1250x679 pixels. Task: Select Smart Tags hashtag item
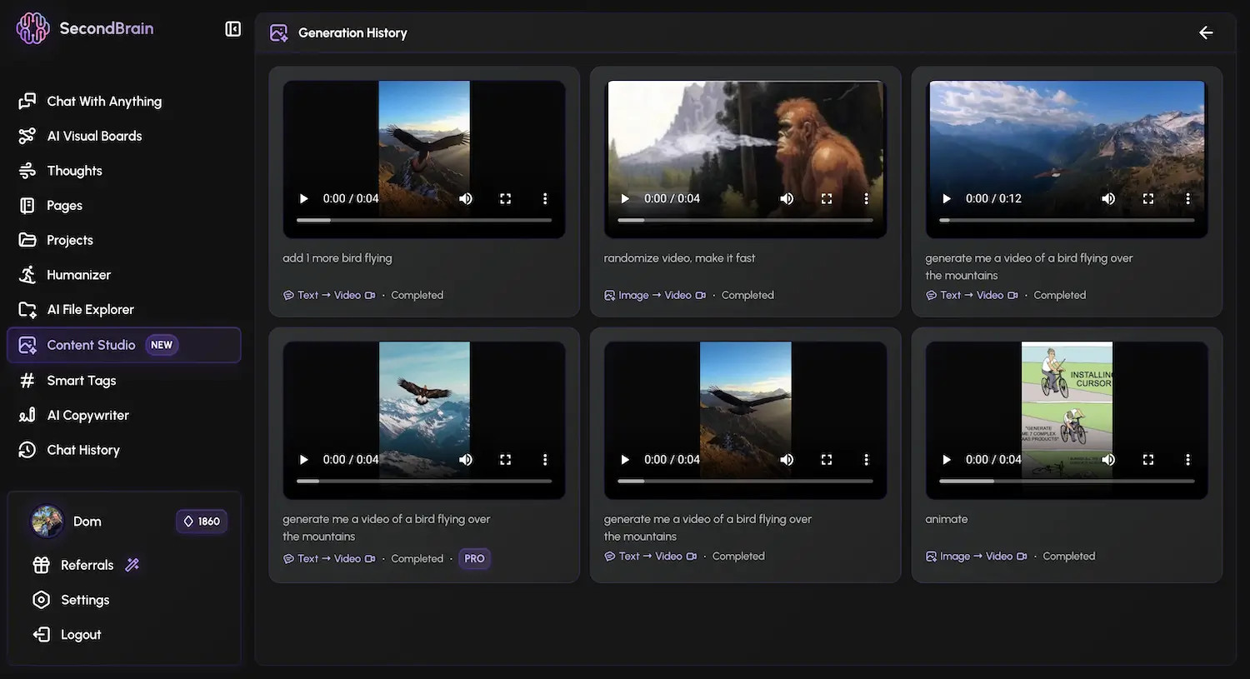point(81,381)
